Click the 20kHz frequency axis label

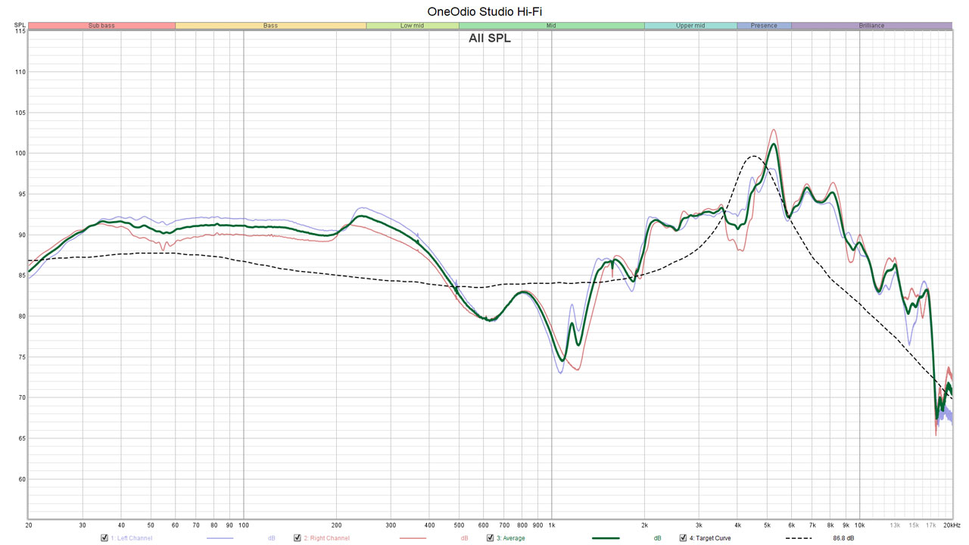pyautogui.click(x=950, y=525)
